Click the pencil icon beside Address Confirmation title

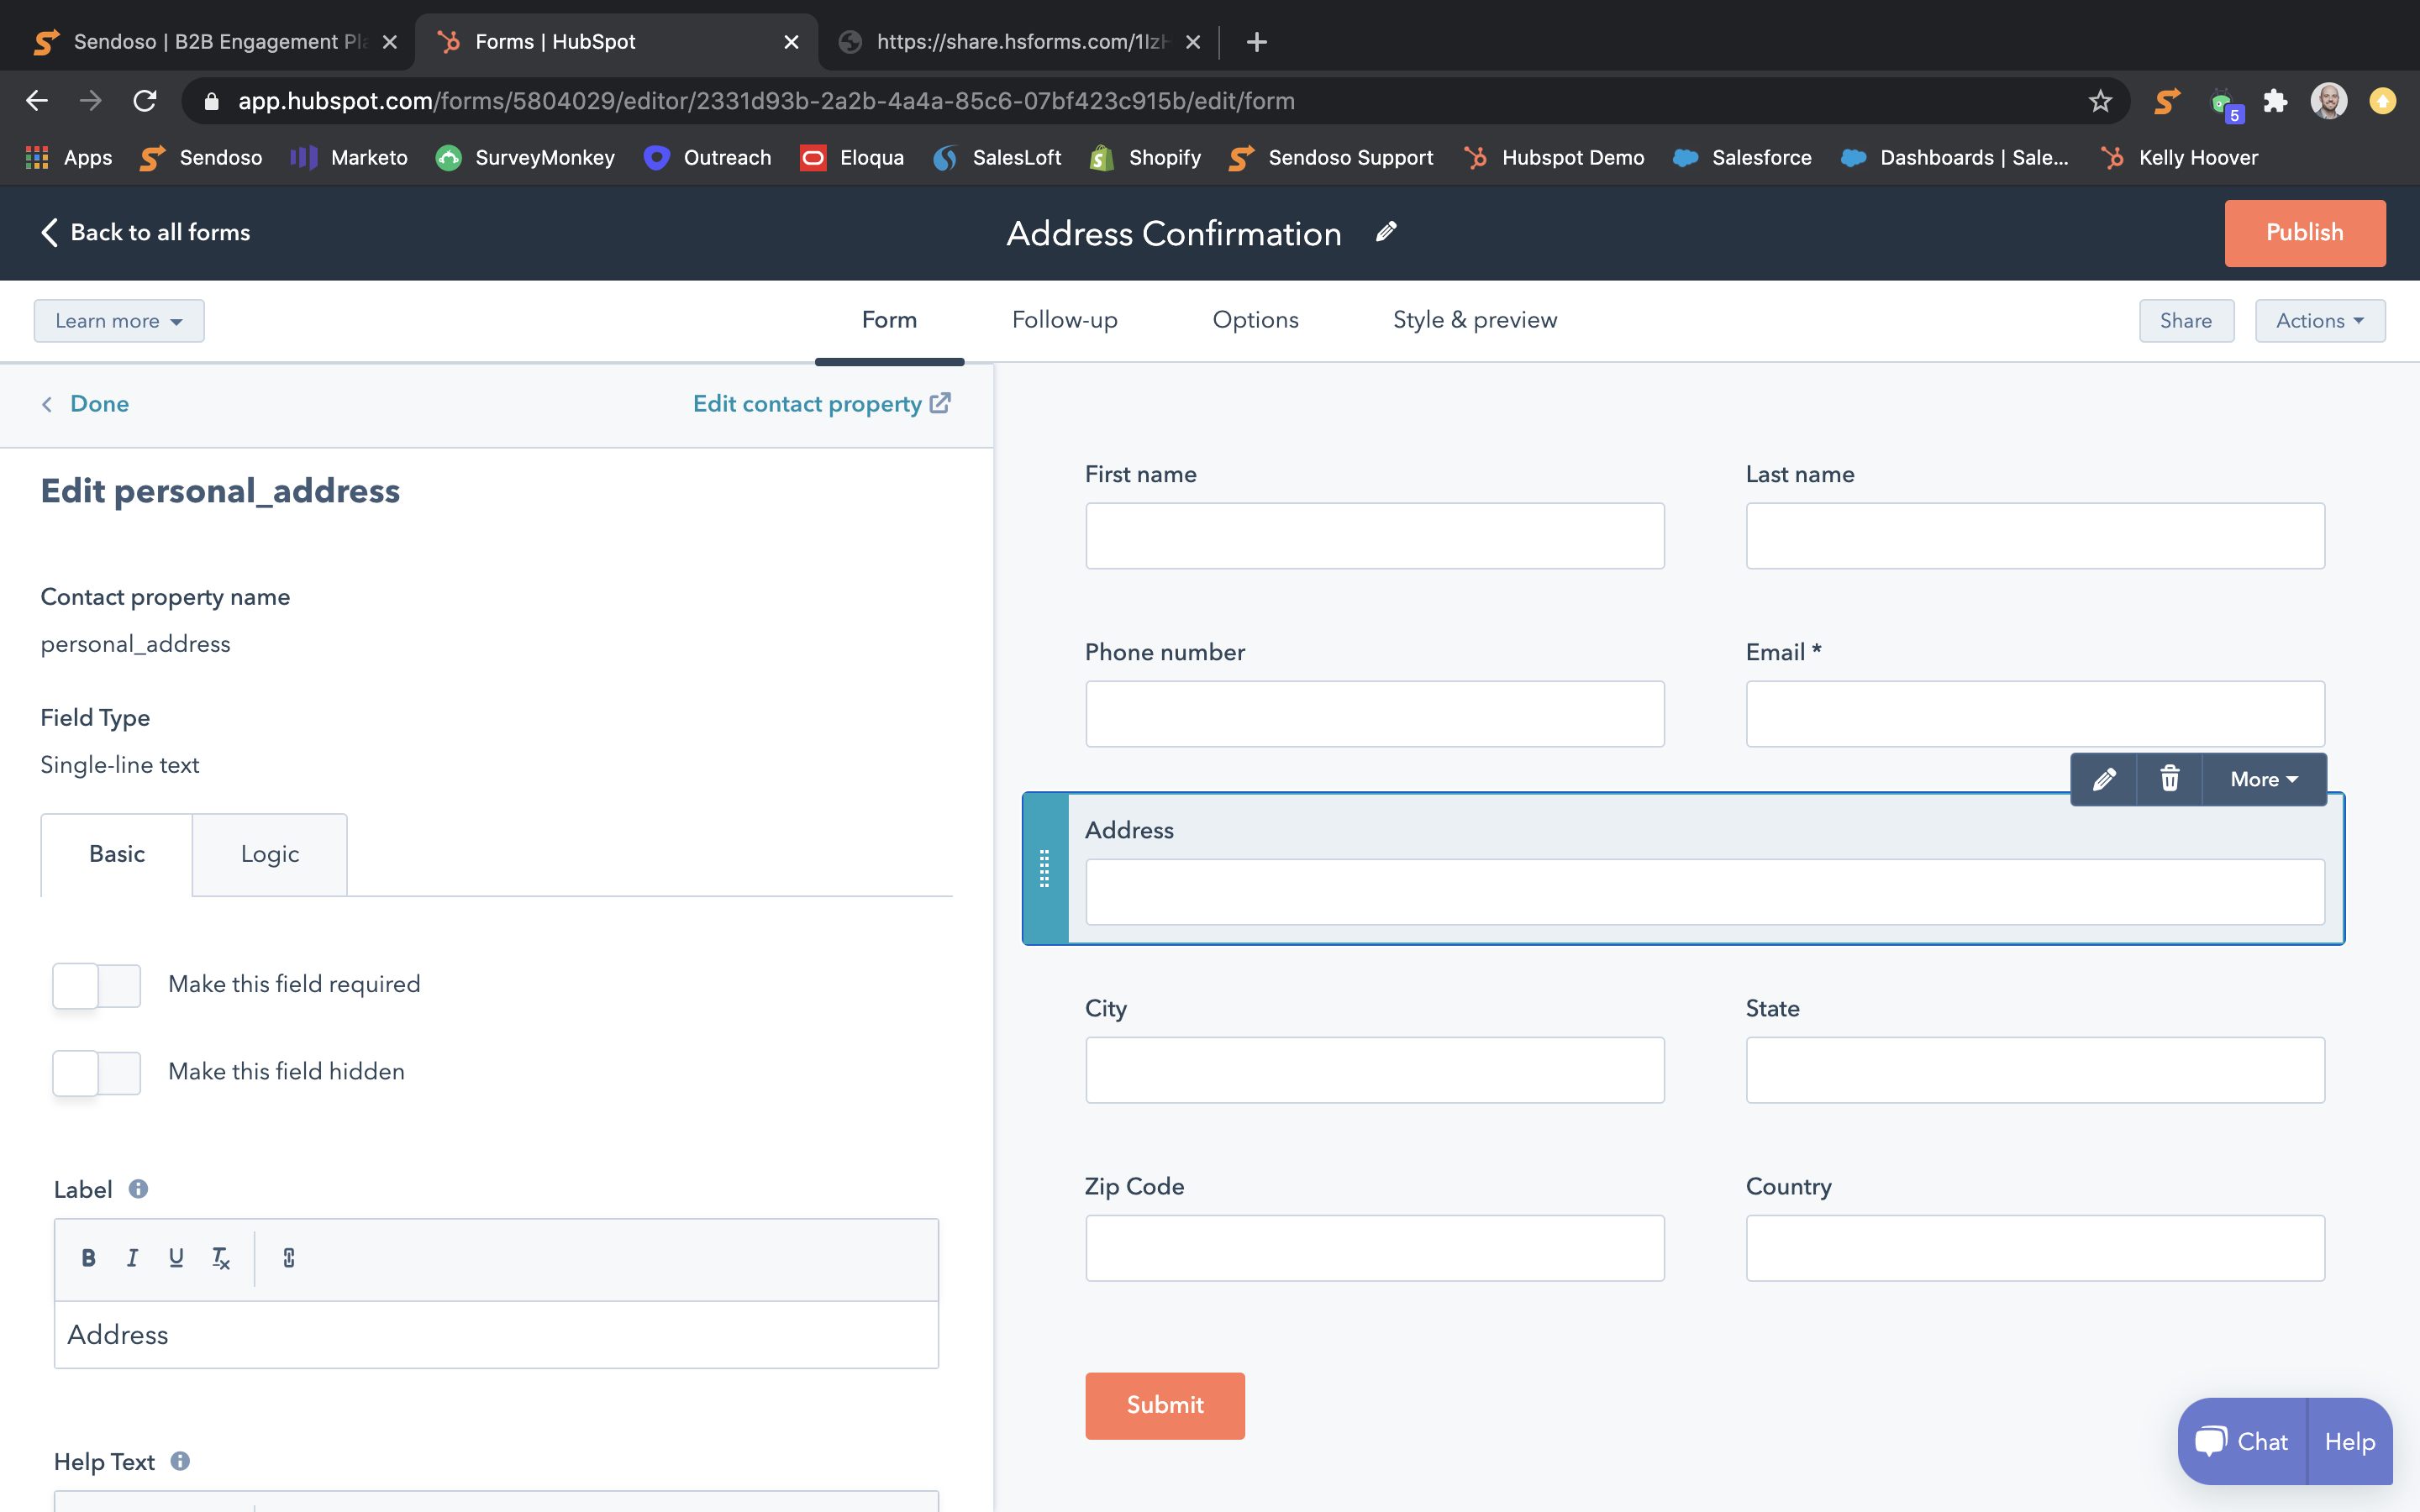click(1385, 232)
